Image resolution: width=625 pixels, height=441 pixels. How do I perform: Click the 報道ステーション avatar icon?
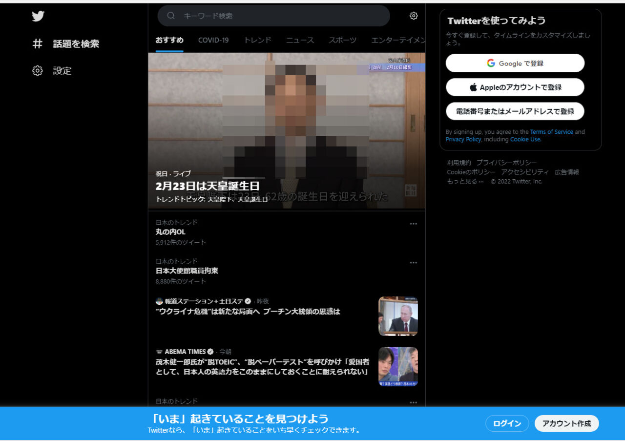[159, 301]
